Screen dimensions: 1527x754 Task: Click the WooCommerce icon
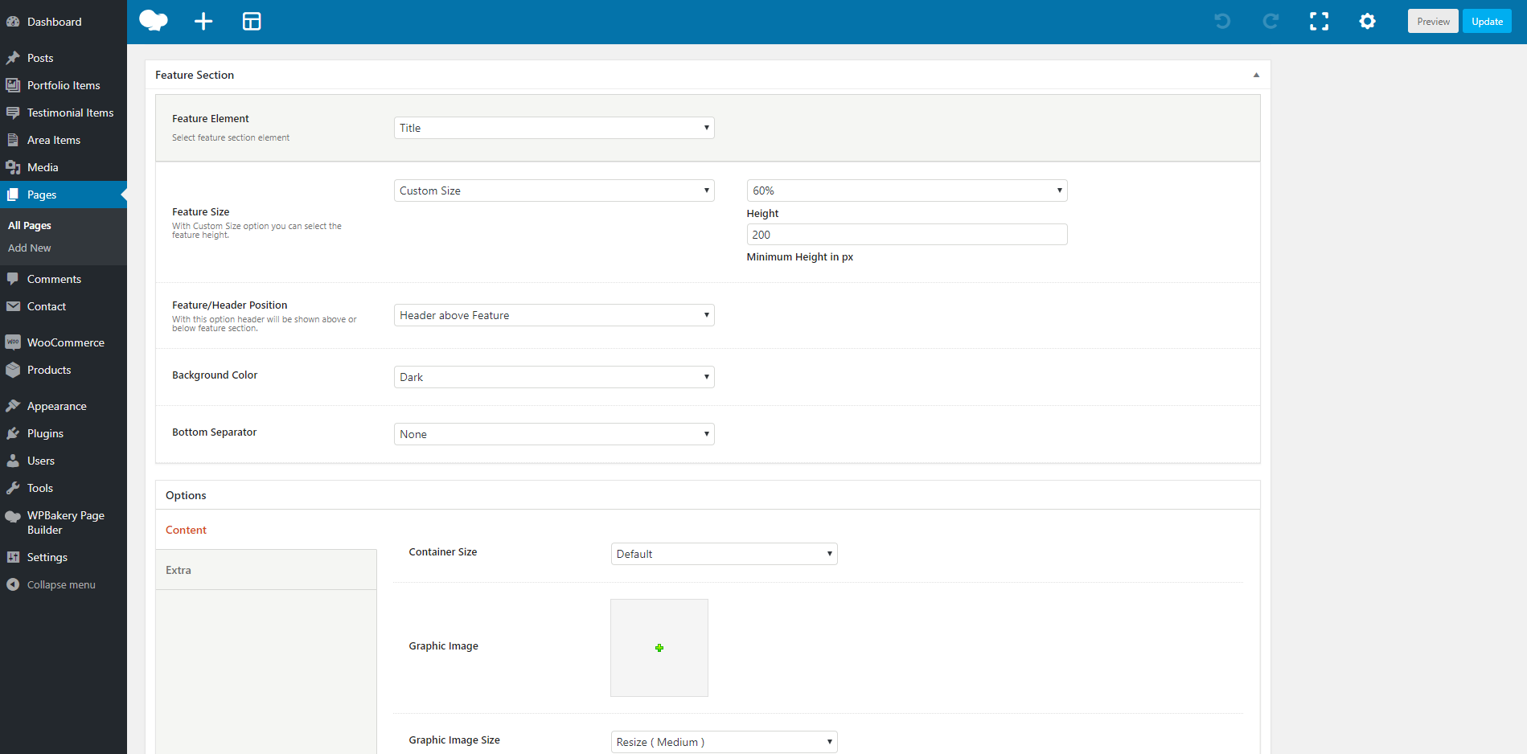[13, 342]
